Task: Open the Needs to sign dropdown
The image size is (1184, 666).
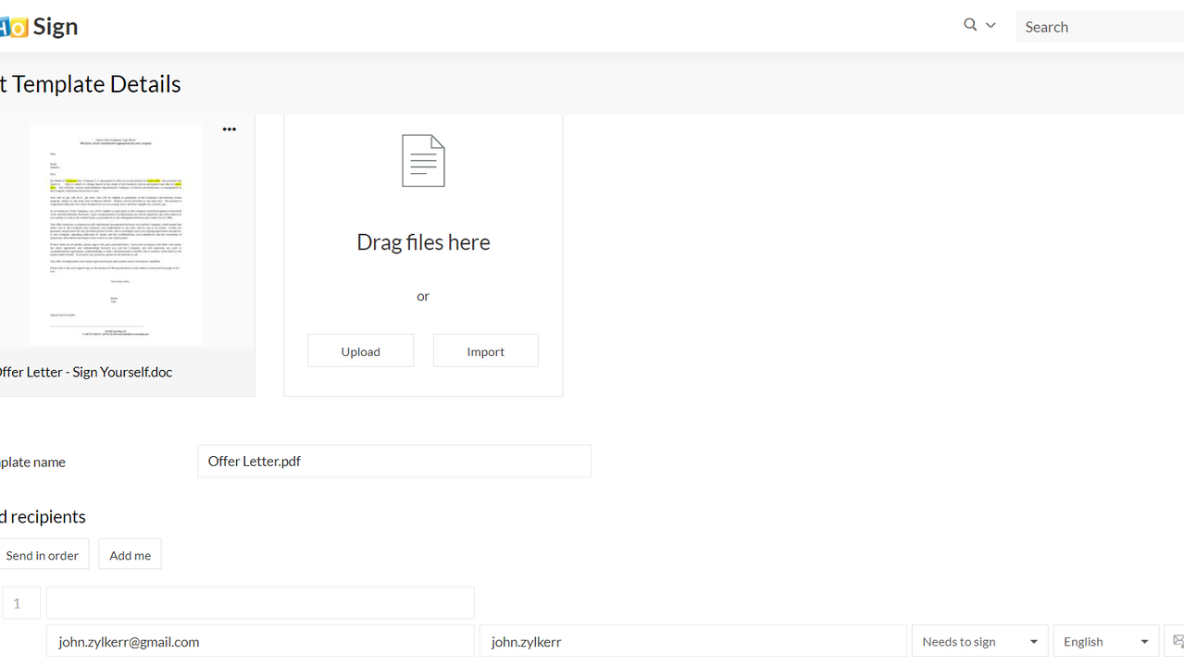Action: (979, 641)
